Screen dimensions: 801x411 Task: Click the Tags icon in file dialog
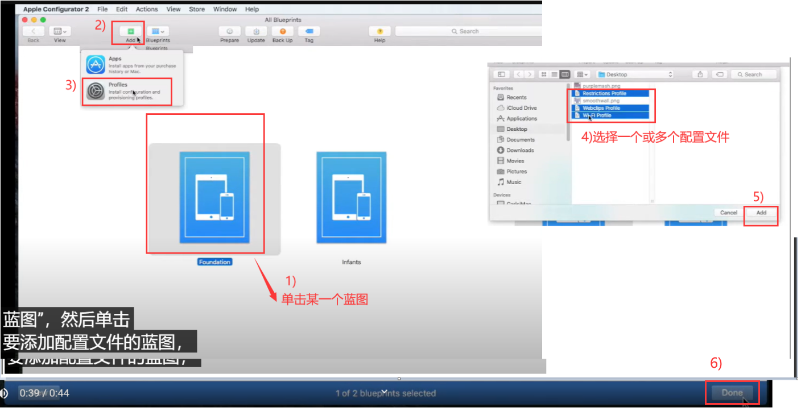pyautogui.click(x=720, y=74)
